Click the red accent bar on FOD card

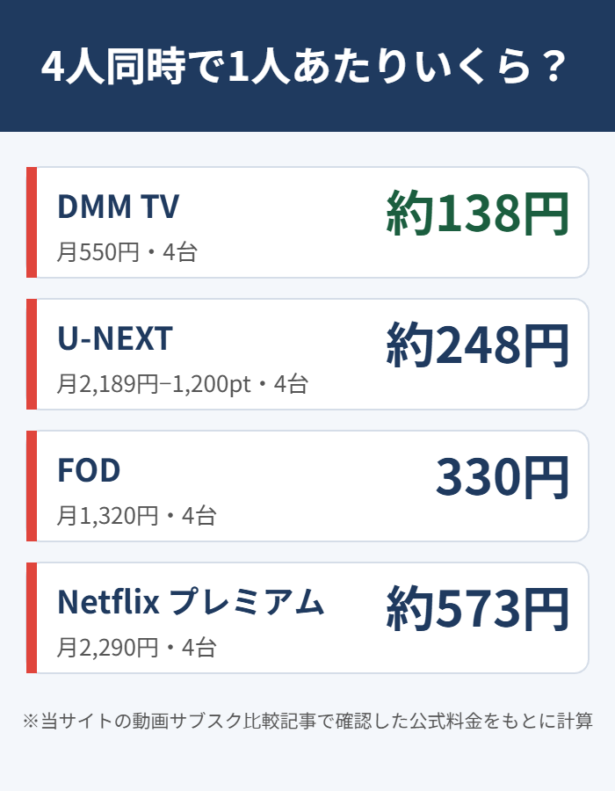point(32,486)
